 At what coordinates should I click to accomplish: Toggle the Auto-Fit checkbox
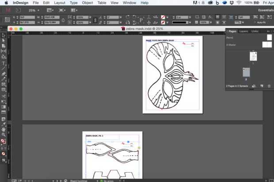click(x=255, y=22)
